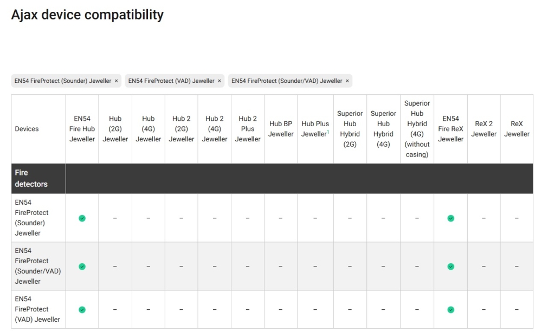Select the ReX 2 Jeweller column header
The height and width of the screenshot is (332, 542).
click(483, 129)
